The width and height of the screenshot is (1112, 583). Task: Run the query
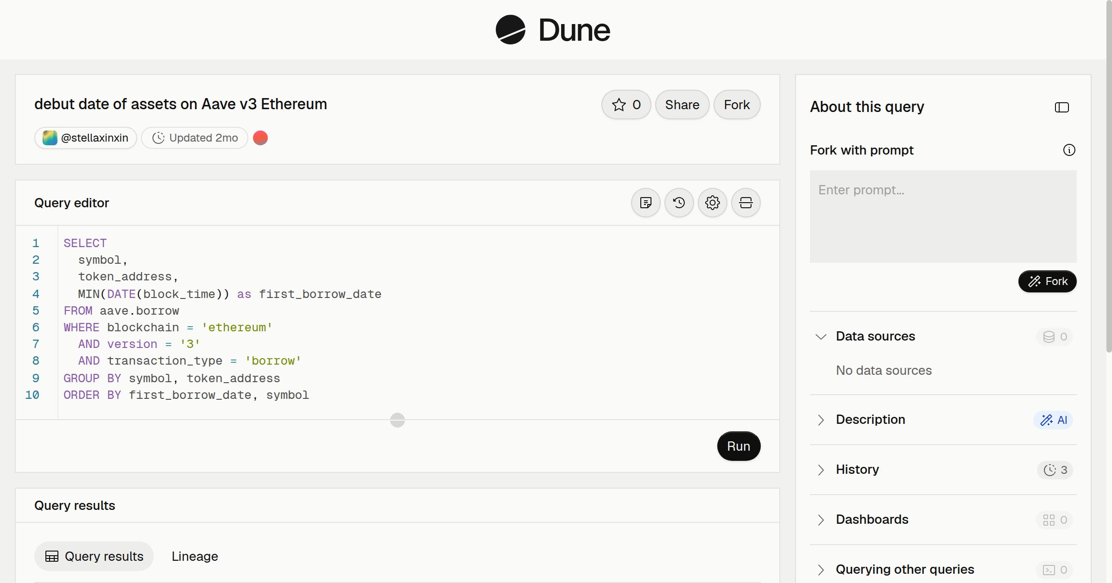point(739,446)
